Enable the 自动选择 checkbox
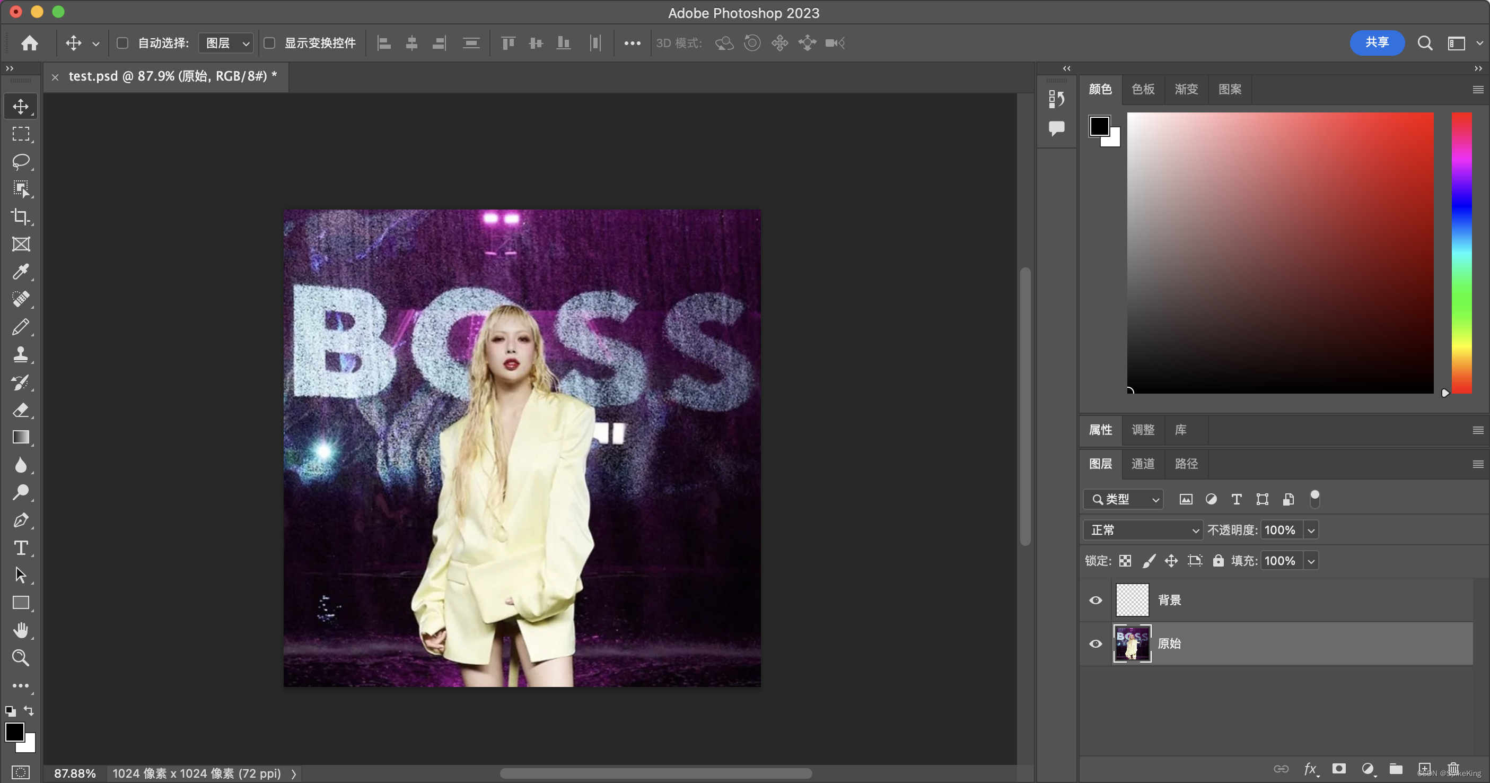This screenshot has width=1490, height=783. click(x=122, y=43)
